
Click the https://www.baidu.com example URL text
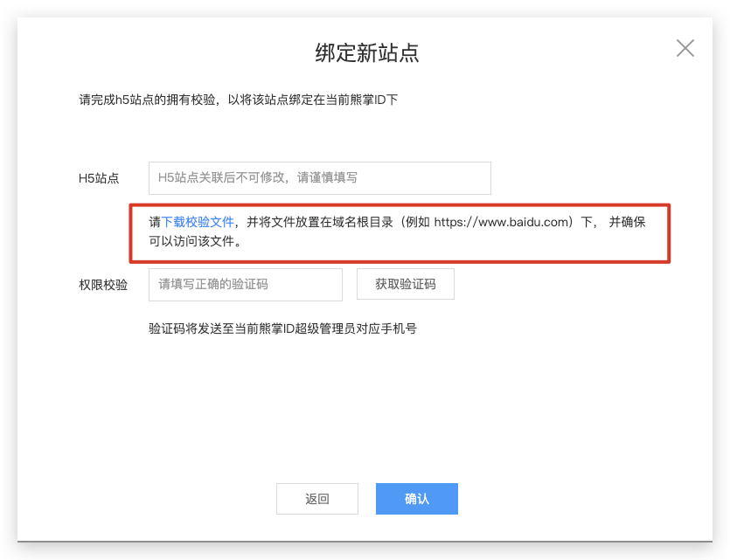click(502, 222)
